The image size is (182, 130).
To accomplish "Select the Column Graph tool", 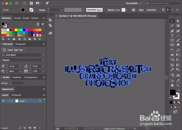I will pyautogui.click(x=178, y=75).
